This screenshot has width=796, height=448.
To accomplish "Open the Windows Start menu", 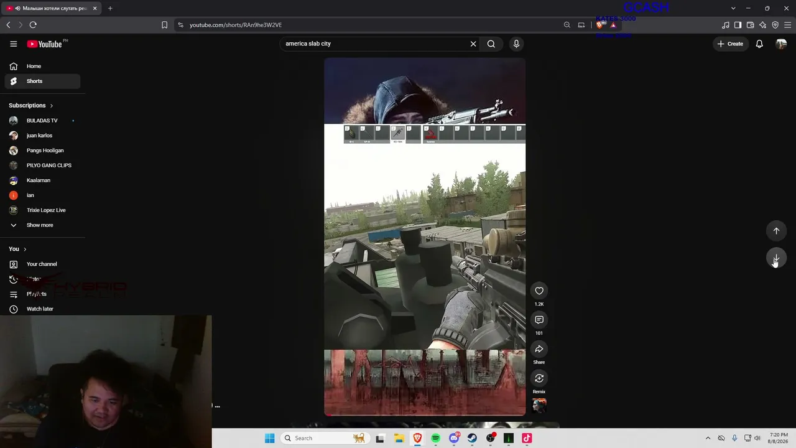I will coord(269,438).
